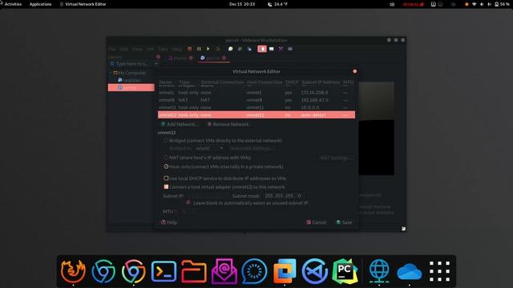This screenshot has height=288, width=513.
Task: Open the clock and calendar in top bar
Action: [242, 4]
